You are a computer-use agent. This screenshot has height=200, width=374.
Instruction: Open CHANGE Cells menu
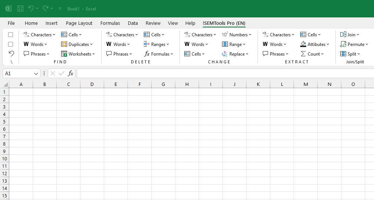click(194, 54)
